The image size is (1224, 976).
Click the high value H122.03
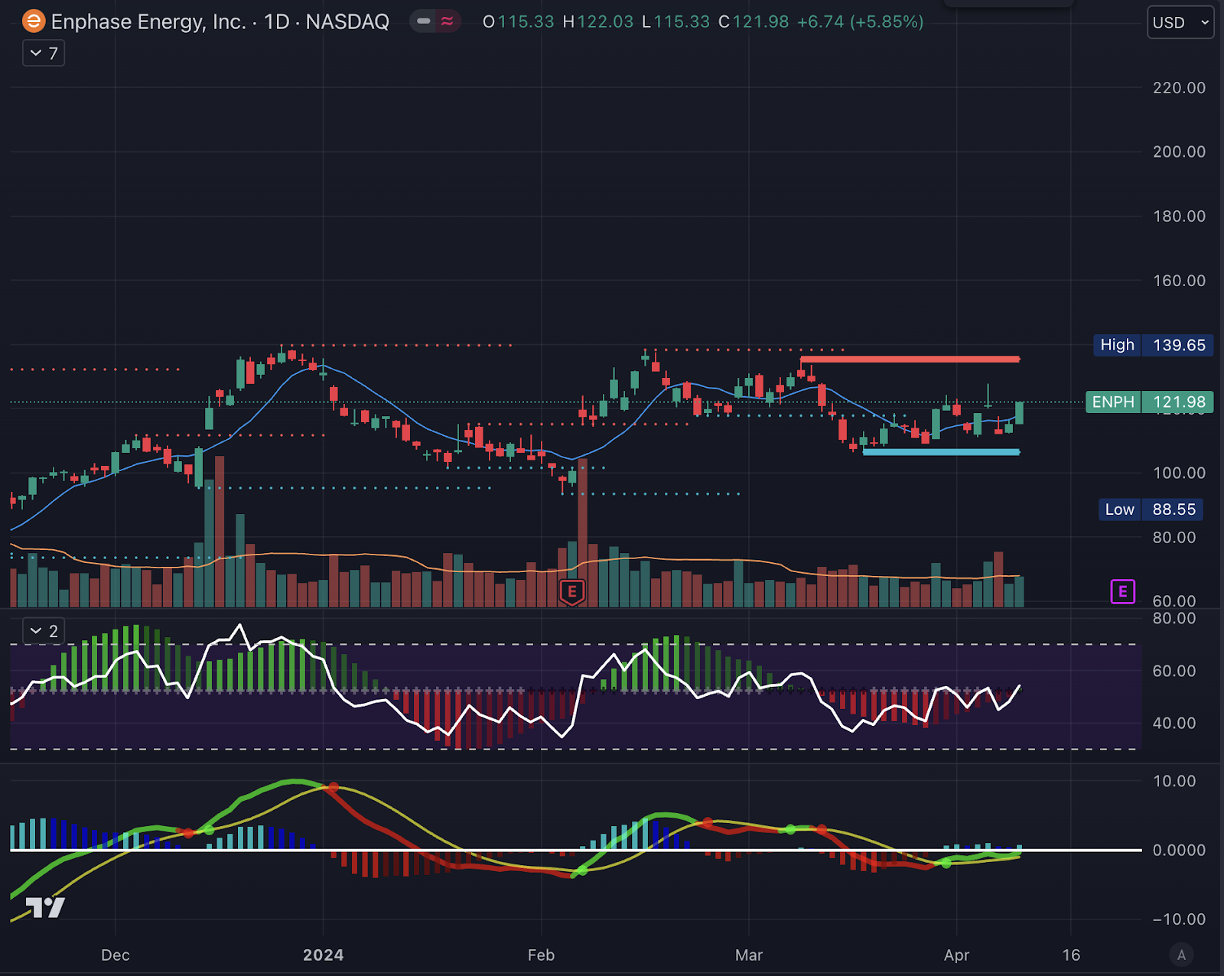598,22
